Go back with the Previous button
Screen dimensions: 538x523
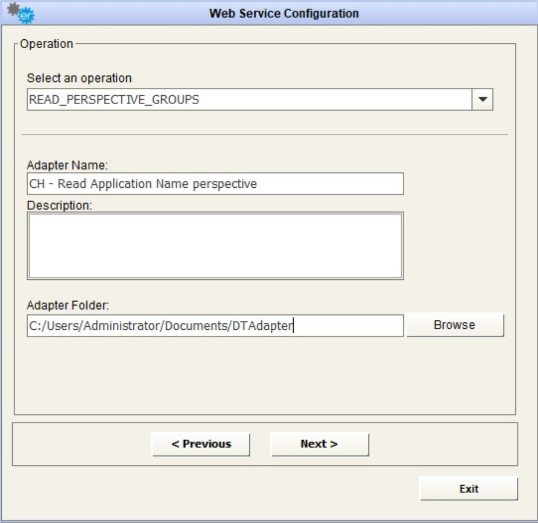[201, 444]
